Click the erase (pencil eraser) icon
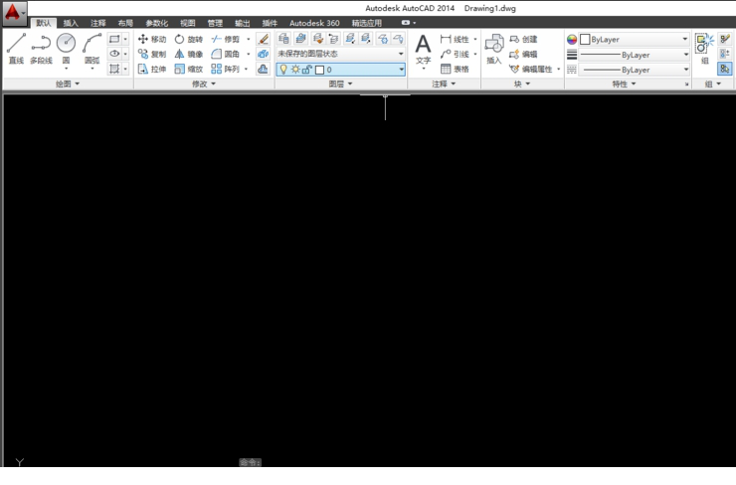This screenshot has height=485, width=736. (263, 39)
